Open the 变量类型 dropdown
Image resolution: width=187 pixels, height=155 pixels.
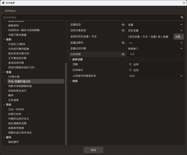[x=155, y=25]
